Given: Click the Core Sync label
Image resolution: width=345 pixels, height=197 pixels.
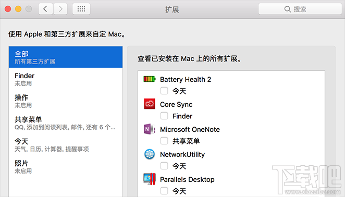Looking at the screenshot, I should pos(176,104).
